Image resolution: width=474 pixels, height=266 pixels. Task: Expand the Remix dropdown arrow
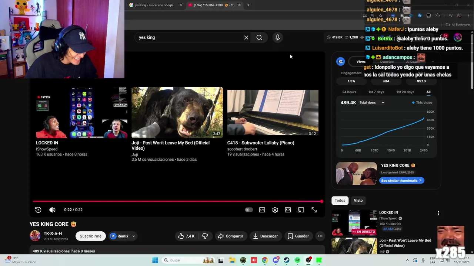point(134,236)
